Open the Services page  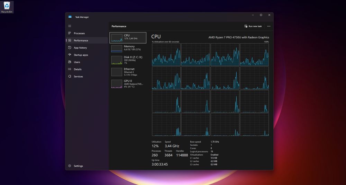86,76
